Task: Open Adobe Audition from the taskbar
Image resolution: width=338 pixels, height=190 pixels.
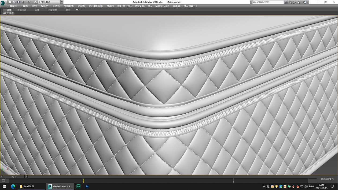Action: (x=79, y=186)
